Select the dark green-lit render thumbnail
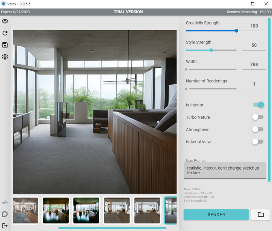 tap(86, 210)
